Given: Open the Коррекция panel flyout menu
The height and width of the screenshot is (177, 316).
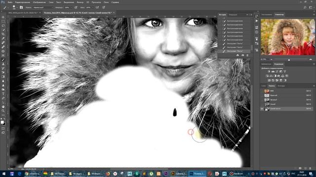Looking at the screenshot, I should pos(314,64).
